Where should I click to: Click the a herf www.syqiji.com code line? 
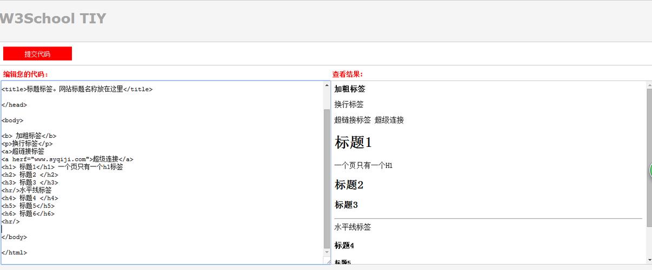coord(67,159)
